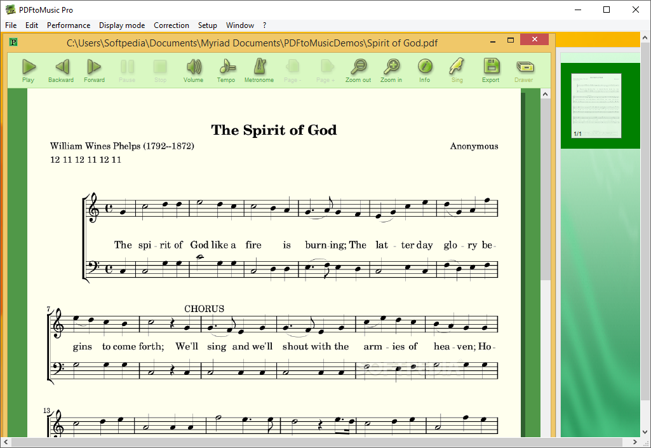The height and width of the screenshot is (448, 651).
Task: Click the file path in document title bar
Action: (x=252, y=43)
